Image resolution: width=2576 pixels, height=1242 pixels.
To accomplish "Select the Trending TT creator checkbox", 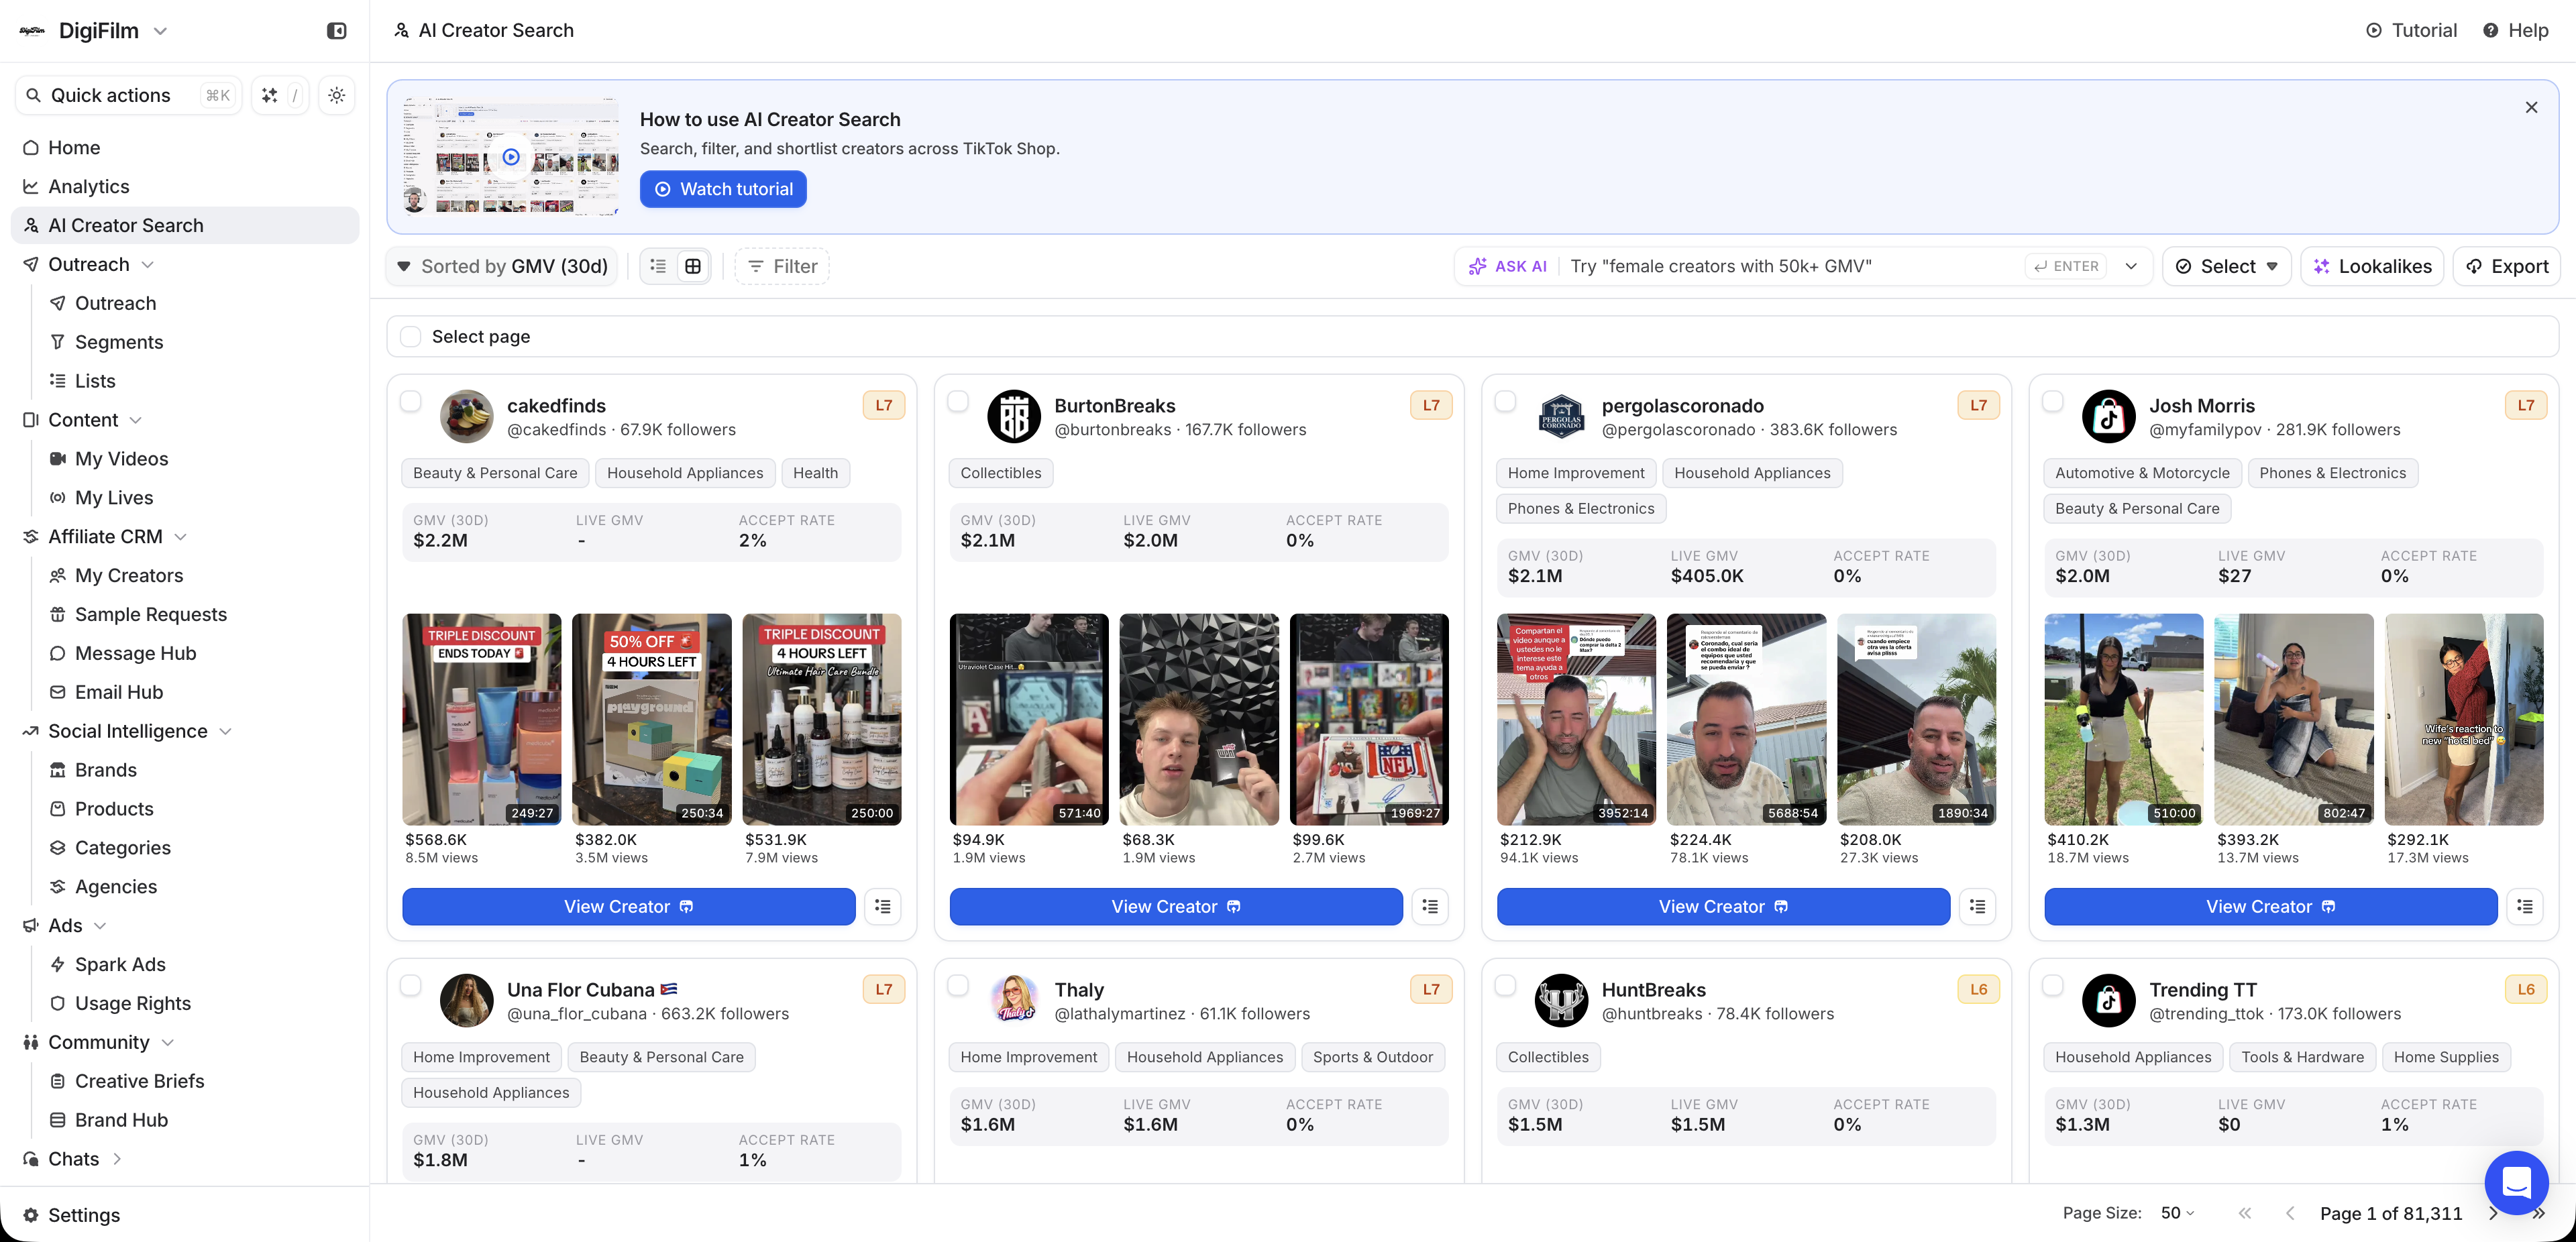I will (x=2052, y=985).
